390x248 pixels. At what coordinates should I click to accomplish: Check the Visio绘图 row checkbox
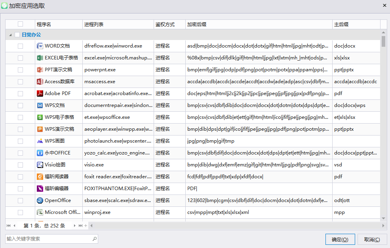click(x=21, y=165)
